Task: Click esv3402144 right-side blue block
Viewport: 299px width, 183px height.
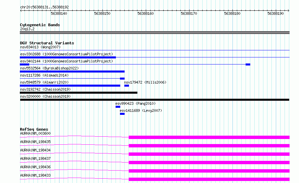Action: click(x=248, y=64)
